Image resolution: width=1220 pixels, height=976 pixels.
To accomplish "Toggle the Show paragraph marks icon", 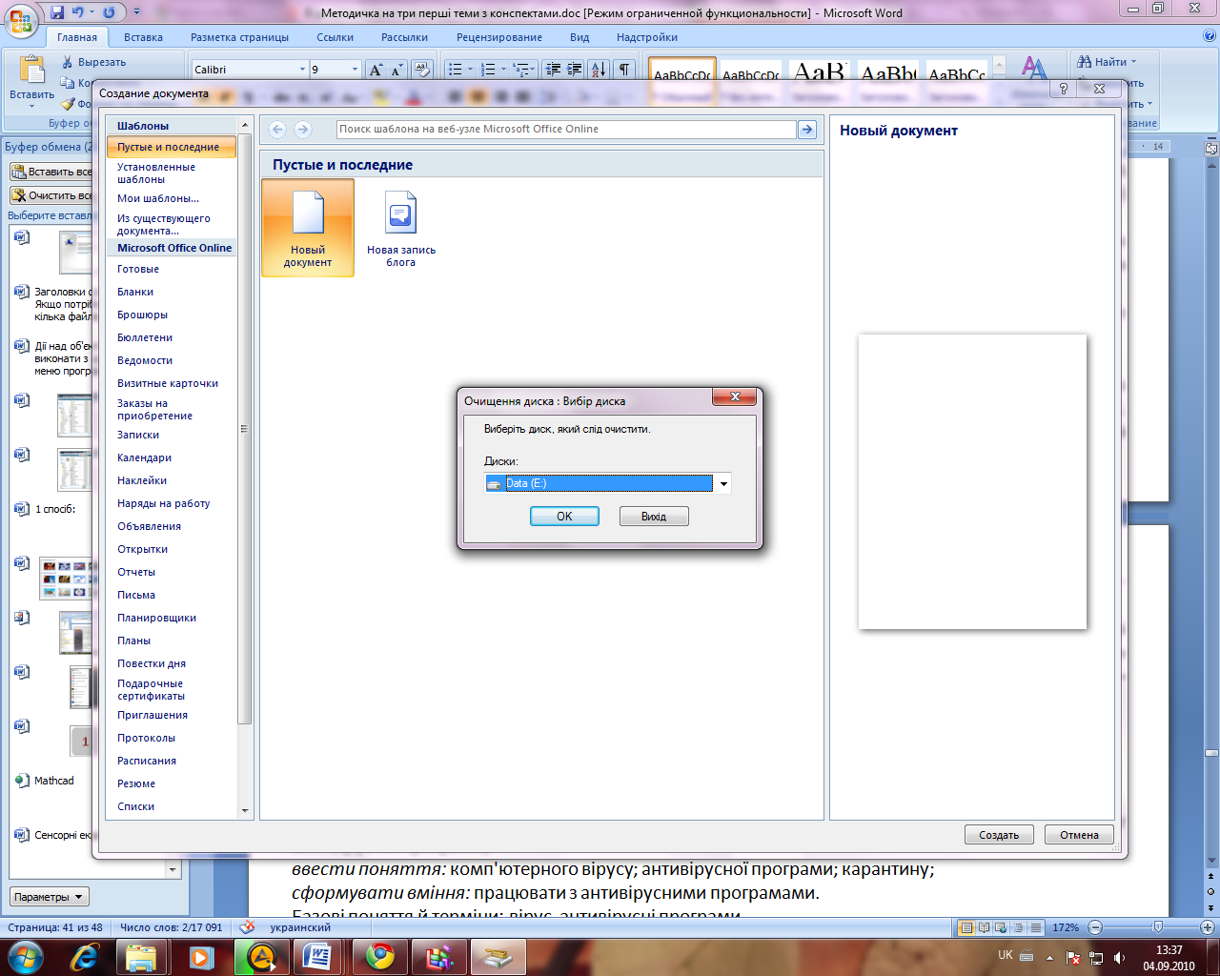I will (x=624, y=70).
